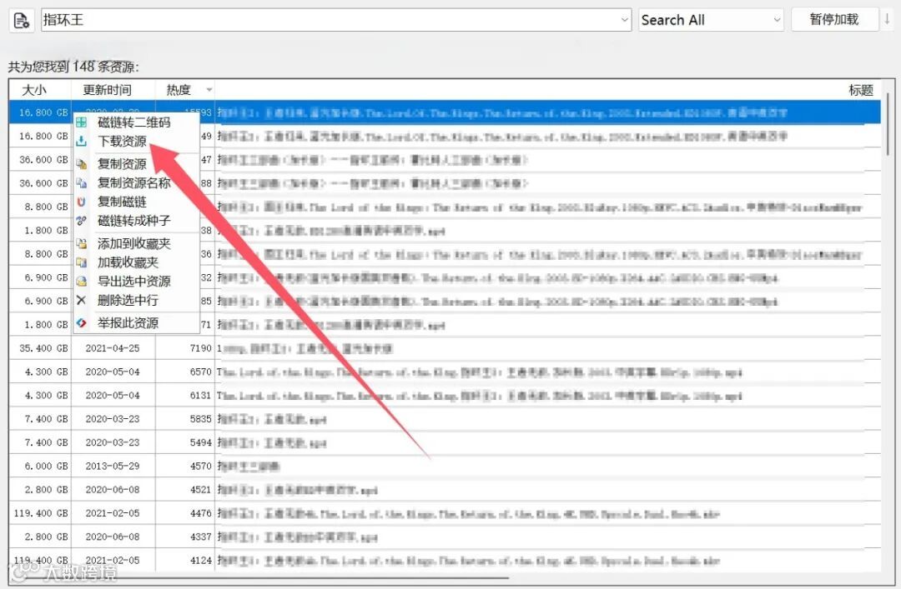Click the QR code icon for 磁链转二维码
Image resolution: width=901 pixels, height=589 pixels.
point(82,122)
